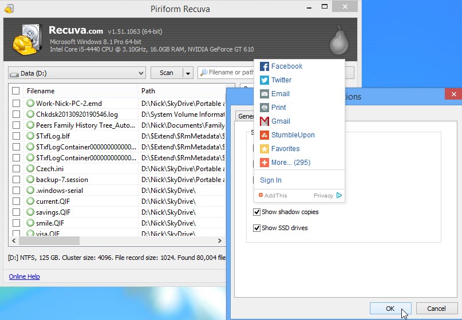Click the Email envelope icon
The height and width of the screenshot is (320, 462).
[x=264, y=94]
